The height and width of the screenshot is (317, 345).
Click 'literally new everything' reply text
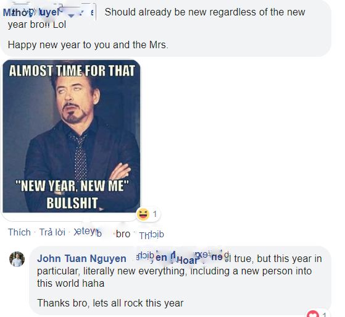coord(134,271)
